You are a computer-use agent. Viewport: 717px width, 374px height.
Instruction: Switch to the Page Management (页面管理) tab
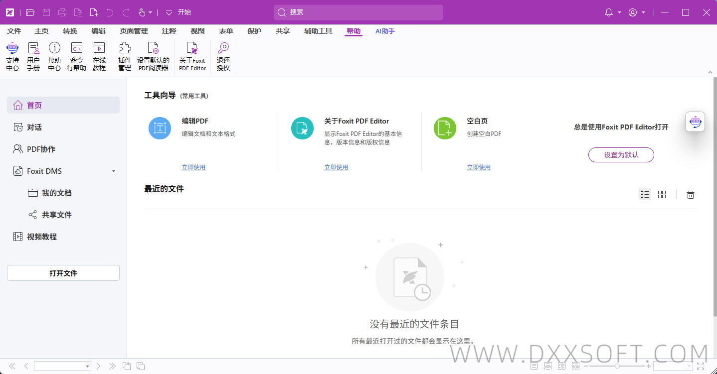point(134,31)
